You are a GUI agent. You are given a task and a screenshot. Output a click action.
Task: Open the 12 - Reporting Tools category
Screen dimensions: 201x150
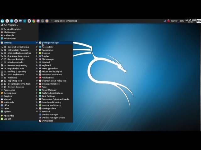point(19,81)
